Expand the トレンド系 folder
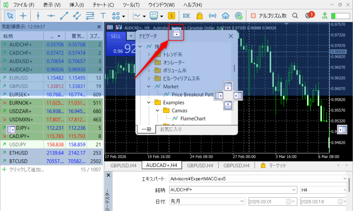 click(149, 54)
